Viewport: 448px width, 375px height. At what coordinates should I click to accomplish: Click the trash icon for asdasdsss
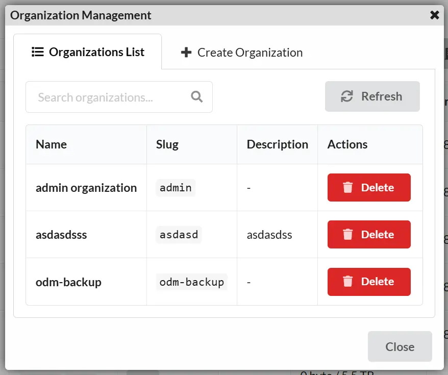click(x=347, y=234)
